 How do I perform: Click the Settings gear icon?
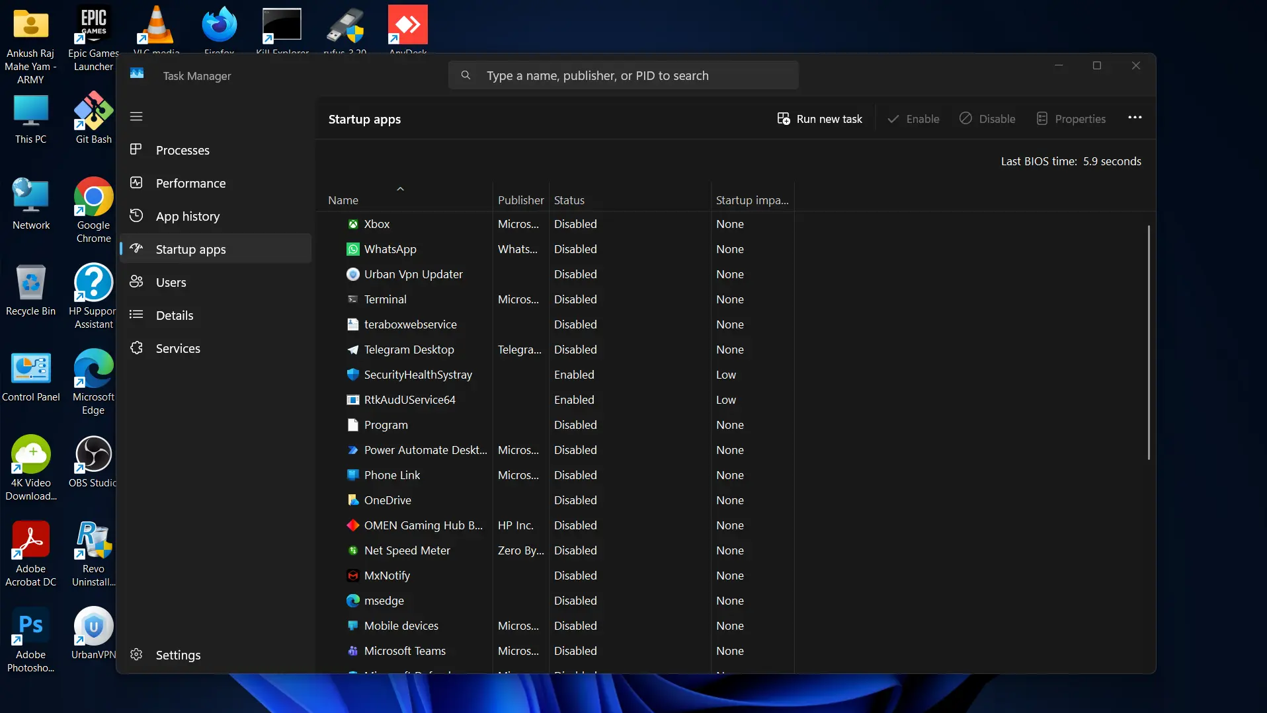click(x=136, y=654)
